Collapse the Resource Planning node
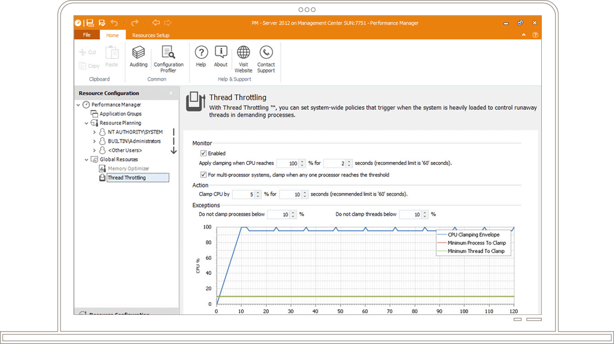Image resolution: width=614 pixels, height=344 pixels. coord(87,123)
